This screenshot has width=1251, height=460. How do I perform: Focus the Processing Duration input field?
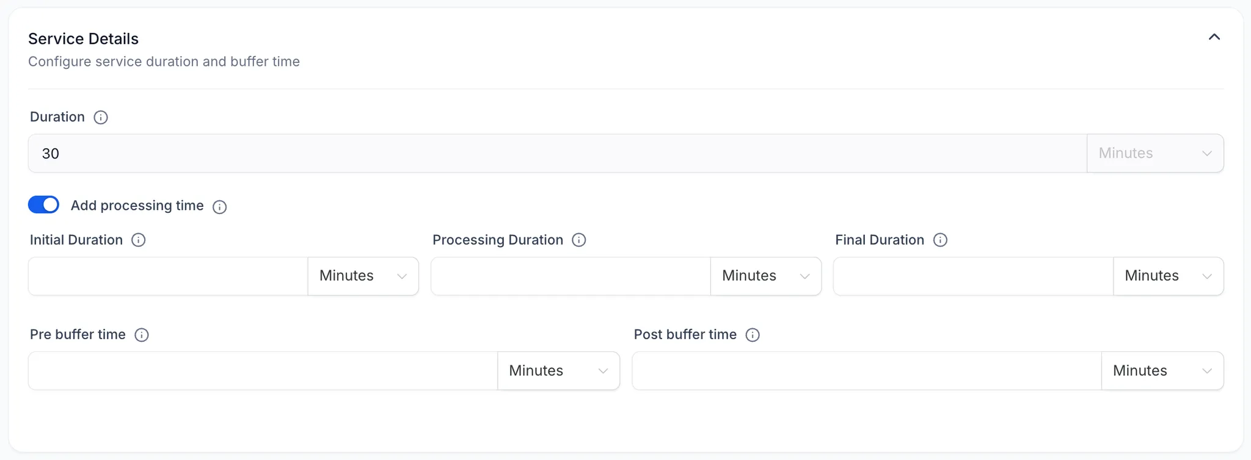pos(571,276)
